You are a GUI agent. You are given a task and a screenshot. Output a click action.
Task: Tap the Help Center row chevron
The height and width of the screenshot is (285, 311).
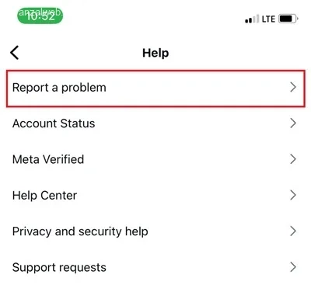293,195
